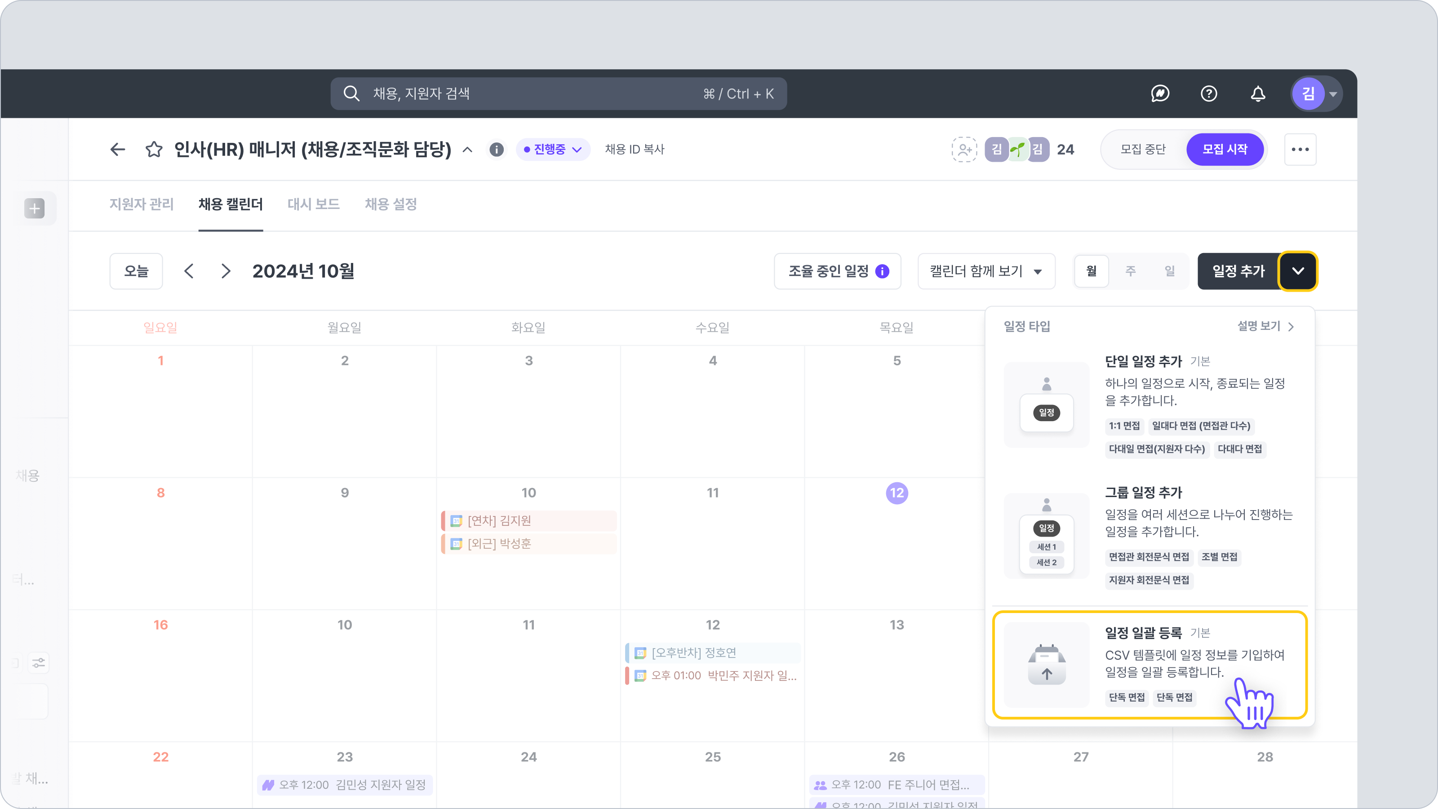Click the add member icon
The height and width of the screenshot is (809, 1438).
(964, 149)
